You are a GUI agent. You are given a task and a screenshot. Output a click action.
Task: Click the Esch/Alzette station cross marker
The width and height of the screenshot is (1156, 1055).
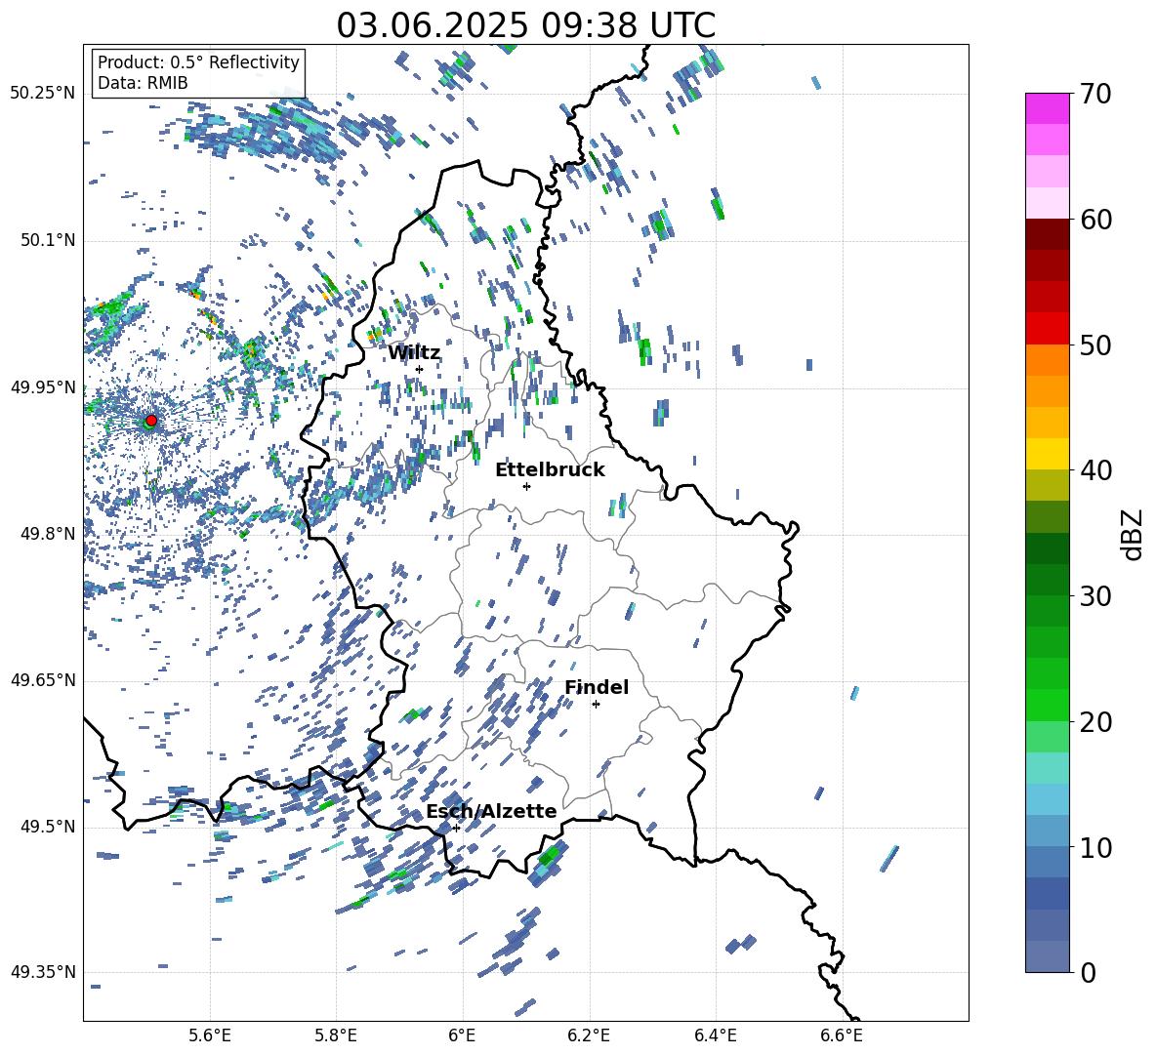click(x=456, y=828)
